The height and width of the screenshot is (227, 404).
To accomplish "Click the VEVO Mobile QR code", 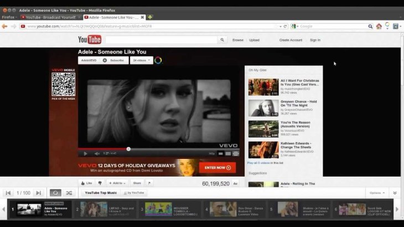I will [64, 84].
